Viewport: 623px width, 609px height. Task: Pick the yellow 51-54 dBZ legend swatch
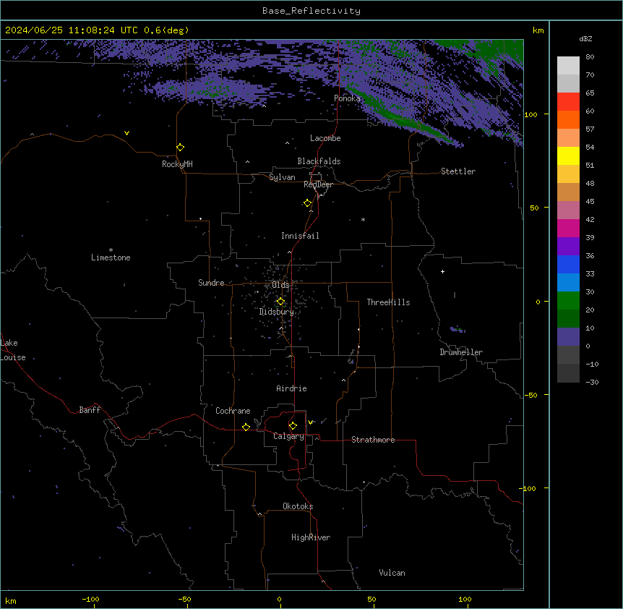coord(568,156)
